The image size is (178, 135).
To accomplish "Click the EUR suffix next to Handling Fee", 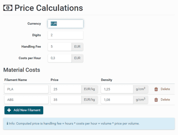I will click(x=77, y=46).
